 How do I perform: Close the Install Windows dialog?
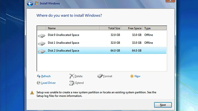pyautogui.click(x=170, y=1)
